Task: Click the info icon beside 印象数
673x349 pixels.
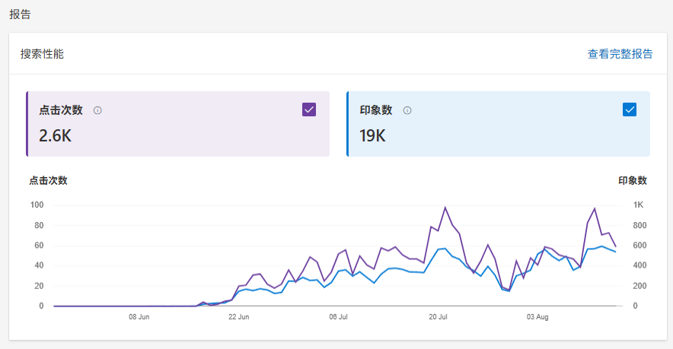Action: click(407, 110)
